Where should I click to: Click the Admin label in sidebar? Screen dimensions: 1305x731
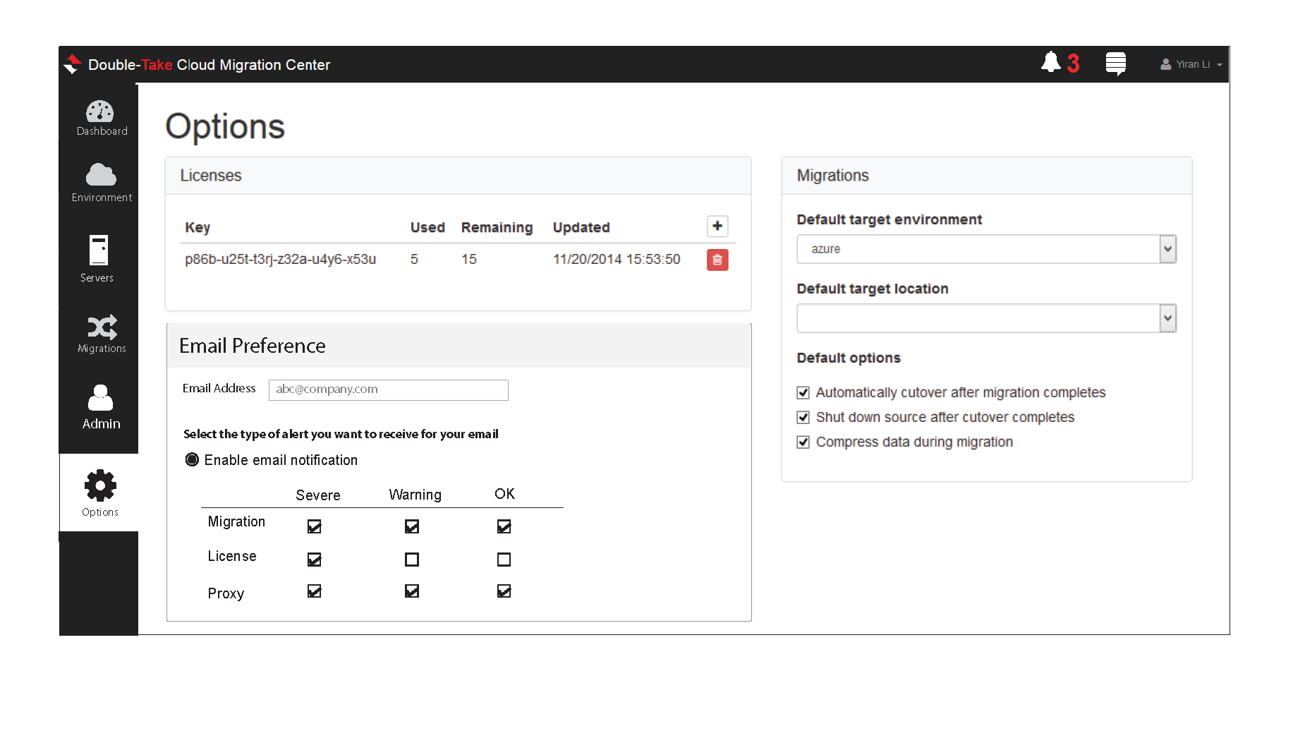102,423
